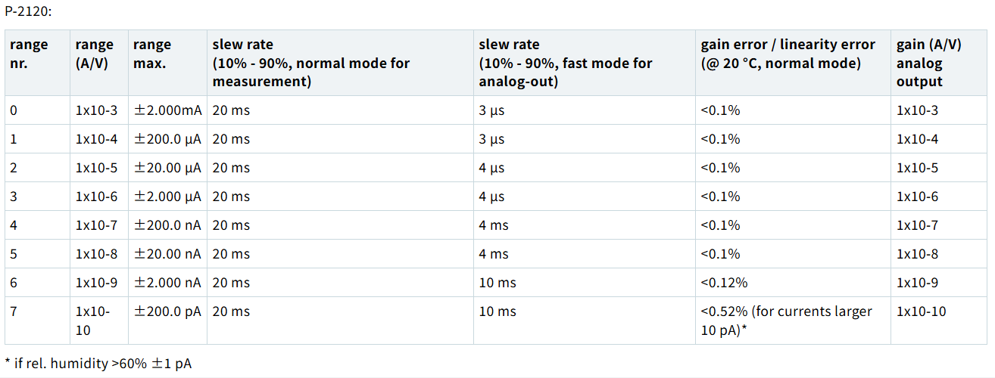Select the gain error / linearity error header
The width and height of the screenshot is (995, 378).
coord(788,54)
